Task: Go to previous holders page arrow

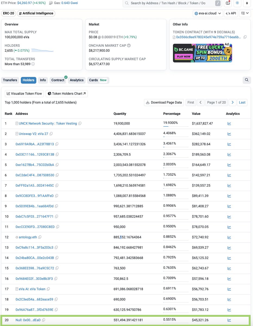Action: point(200,102)
